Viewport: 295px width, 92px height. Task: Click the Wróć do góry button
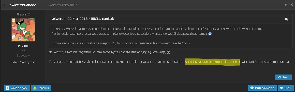pyautogui.click(x=17, y=88)
